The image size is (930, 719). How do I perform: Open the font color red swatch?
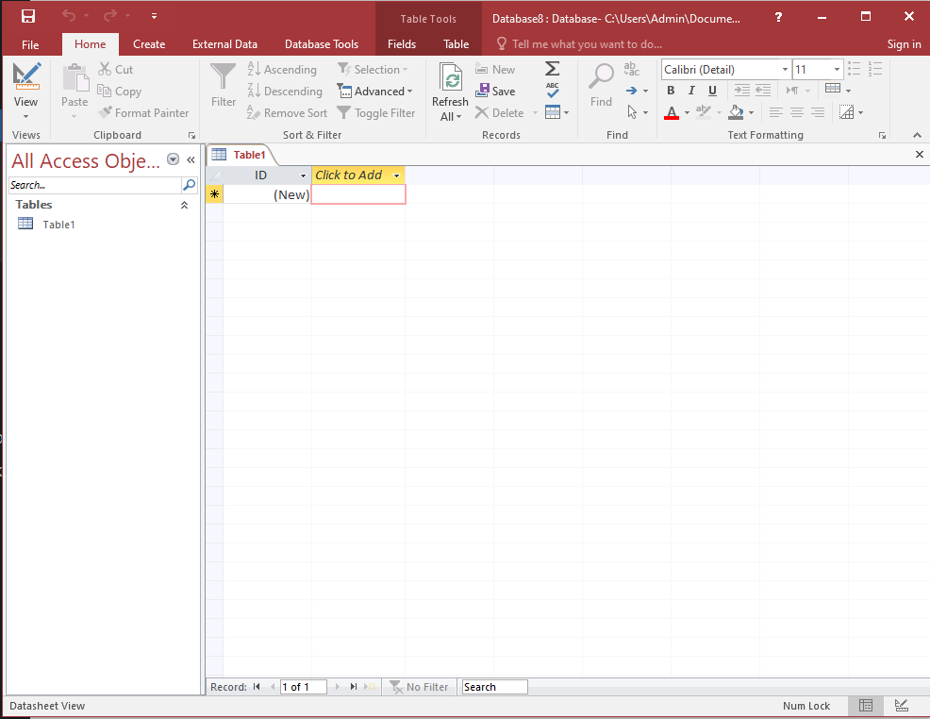pos(671,113)
